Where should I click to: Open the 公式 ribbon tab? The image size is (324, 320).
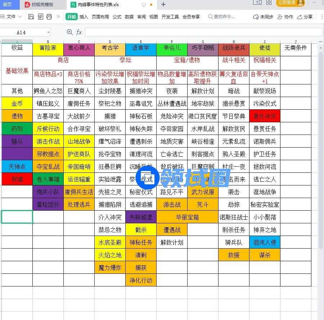point(117,17)
